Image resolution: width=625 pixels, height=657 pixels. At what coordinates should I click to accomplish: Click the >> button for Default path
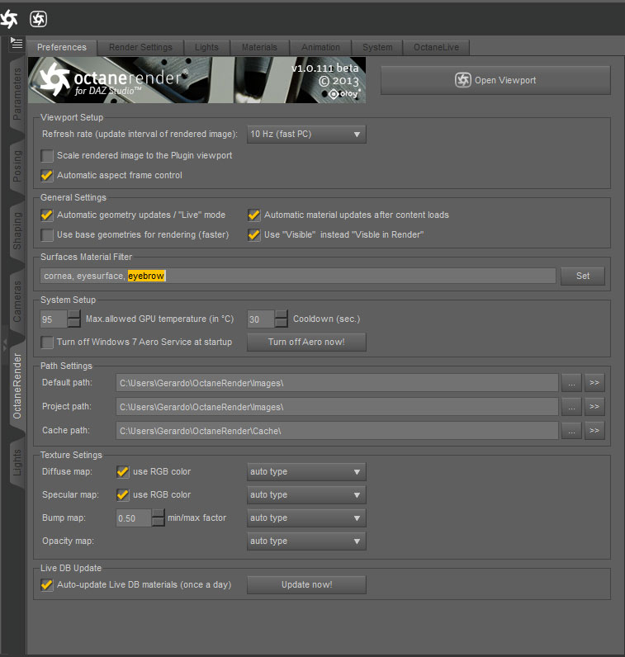click(x=594, y=382)
